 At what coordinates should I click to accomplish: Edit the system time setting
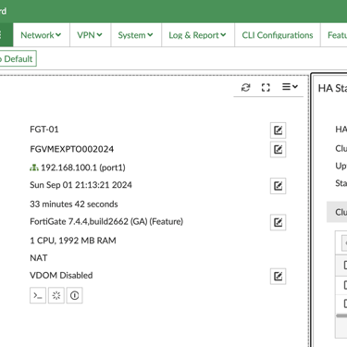pyautogui.click(x=278, y=186)
